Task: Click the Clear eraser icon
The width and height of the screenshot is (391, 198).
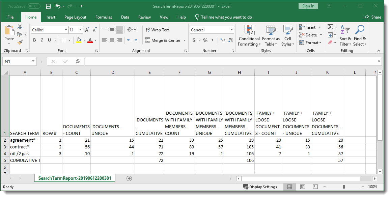Action: click(330, 43)
